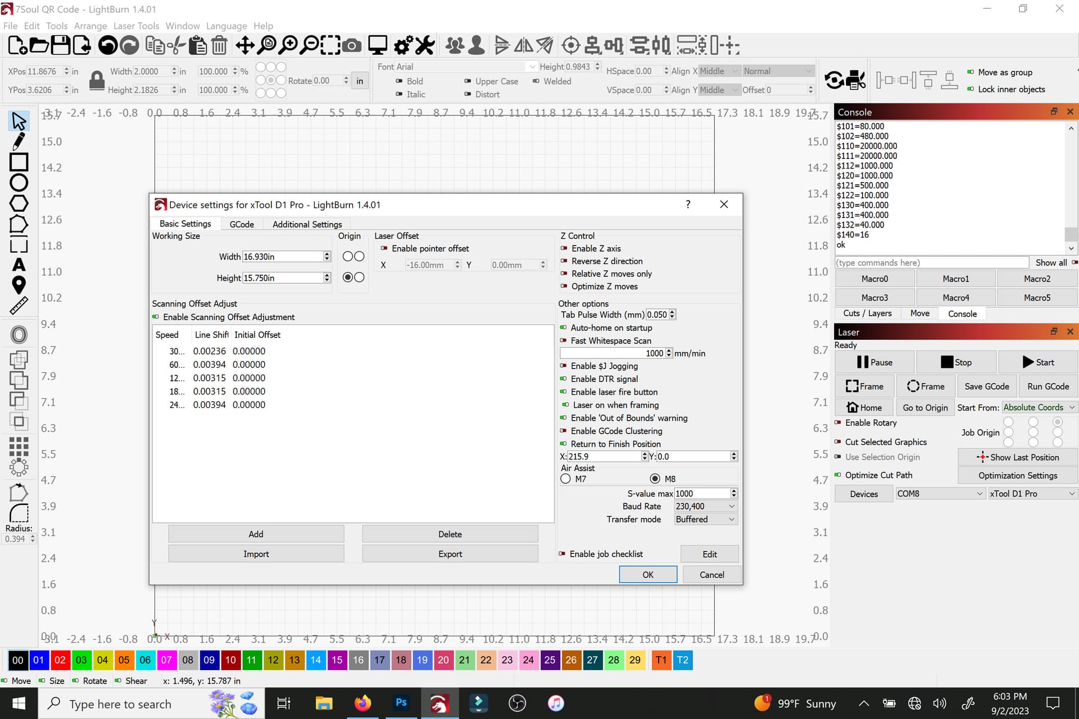The image size is (1079, 719).
Task: Expand the Transfer mode dropdown
Action: [x=706, y=519]
